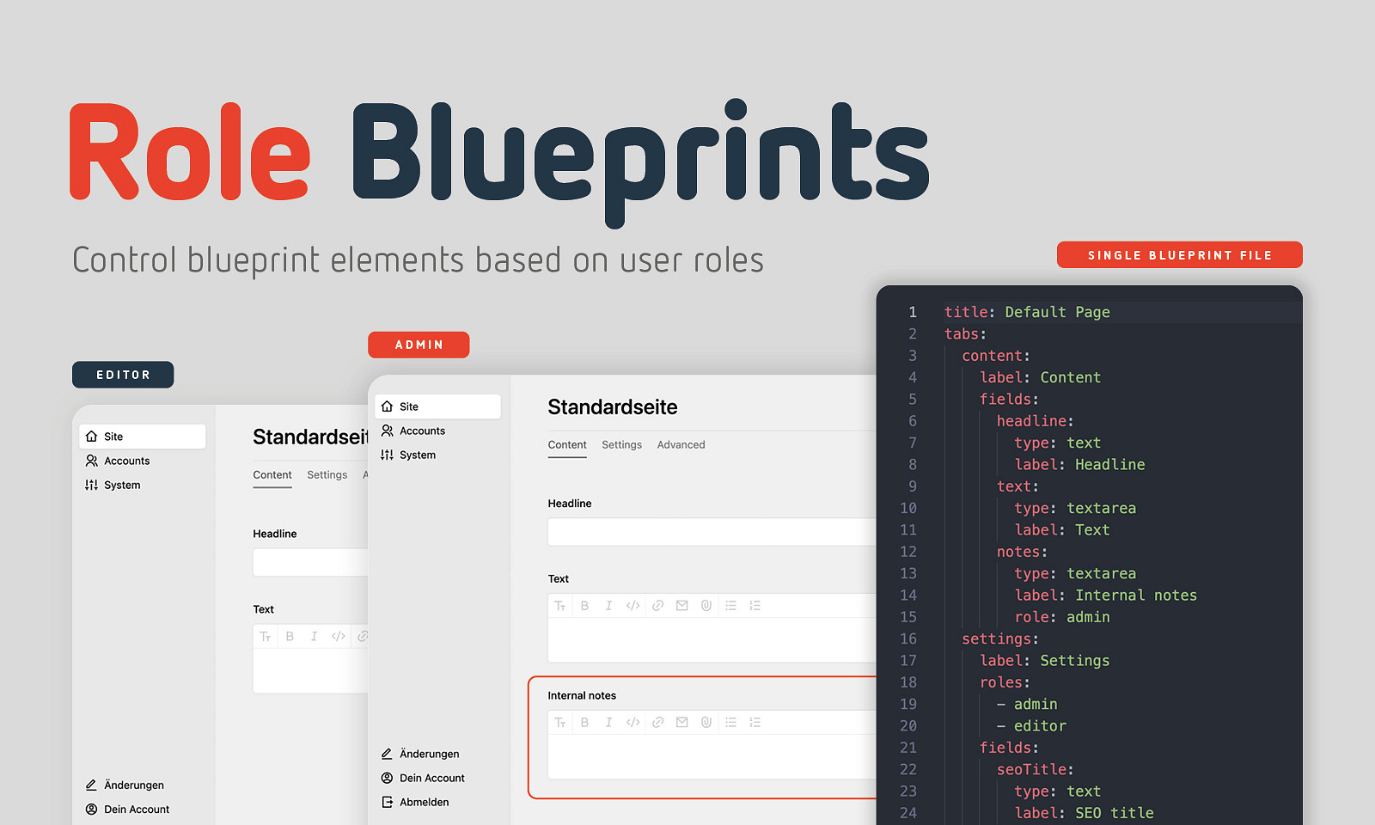Image resolution: width=1375 pixels, height=825 pixels.
Task: Click Bold icon in admin Text toolbar
Action: coord(584,606)
